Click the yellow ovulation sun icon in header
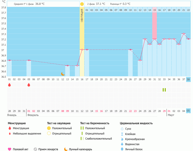Screen dimensions: 193x151 82,4
